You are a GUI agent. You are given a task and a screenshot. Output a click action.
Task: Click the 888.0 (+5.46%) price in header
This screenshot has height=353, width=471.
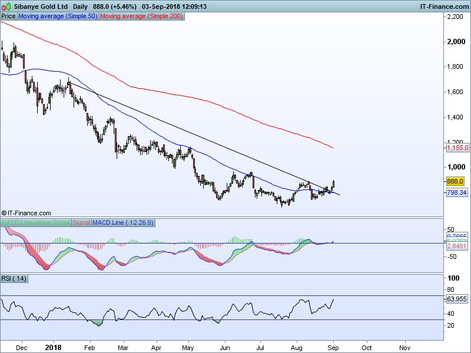click(115, 6)
